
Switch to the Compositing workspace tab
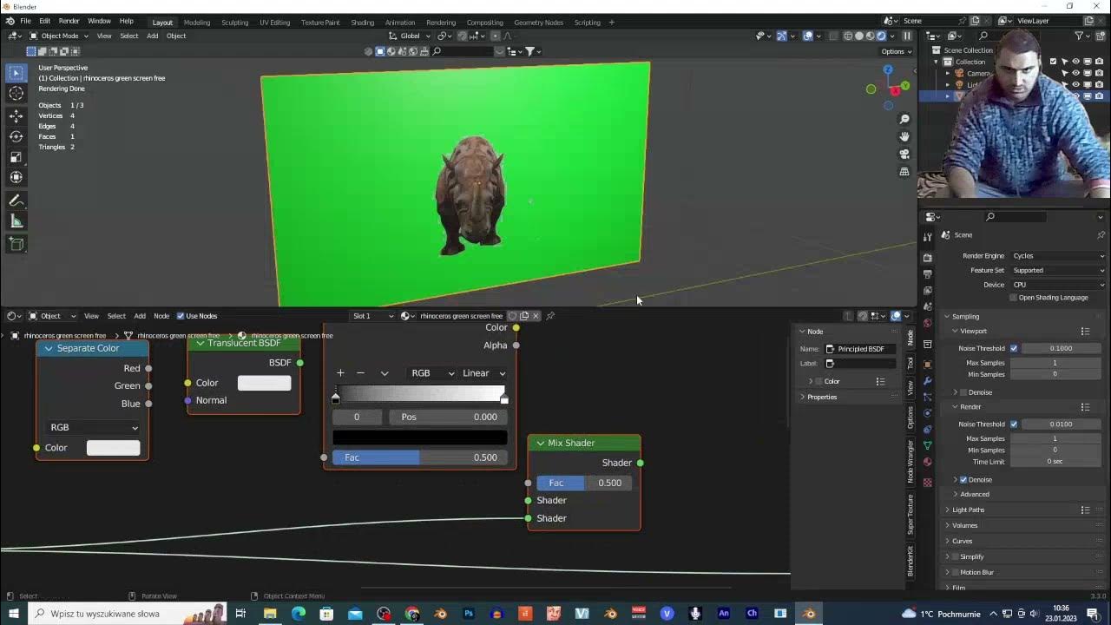(484, 23)
